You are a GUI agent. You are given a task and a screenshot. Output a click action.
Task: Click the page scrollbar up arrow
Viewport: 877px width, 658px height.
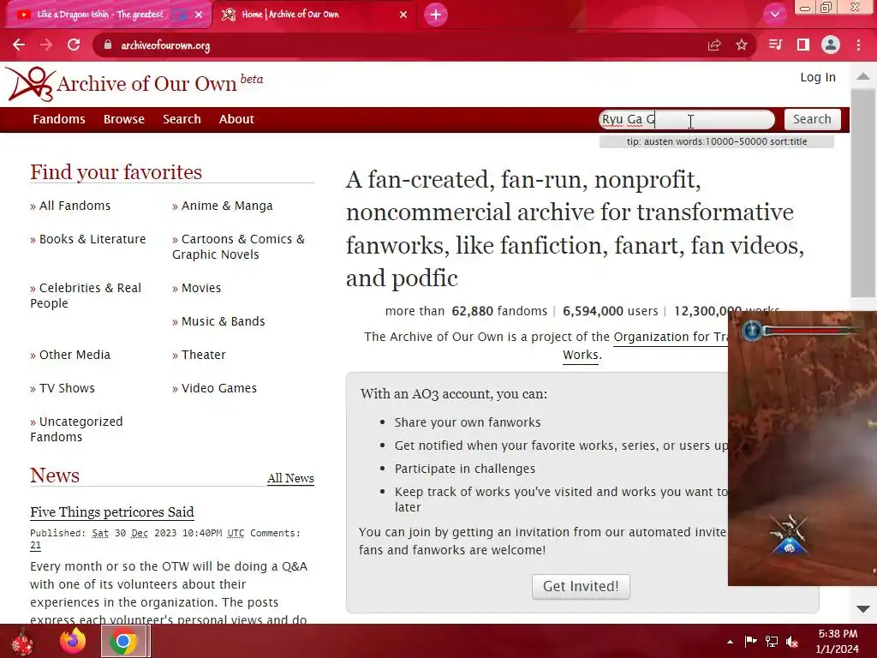863,76
